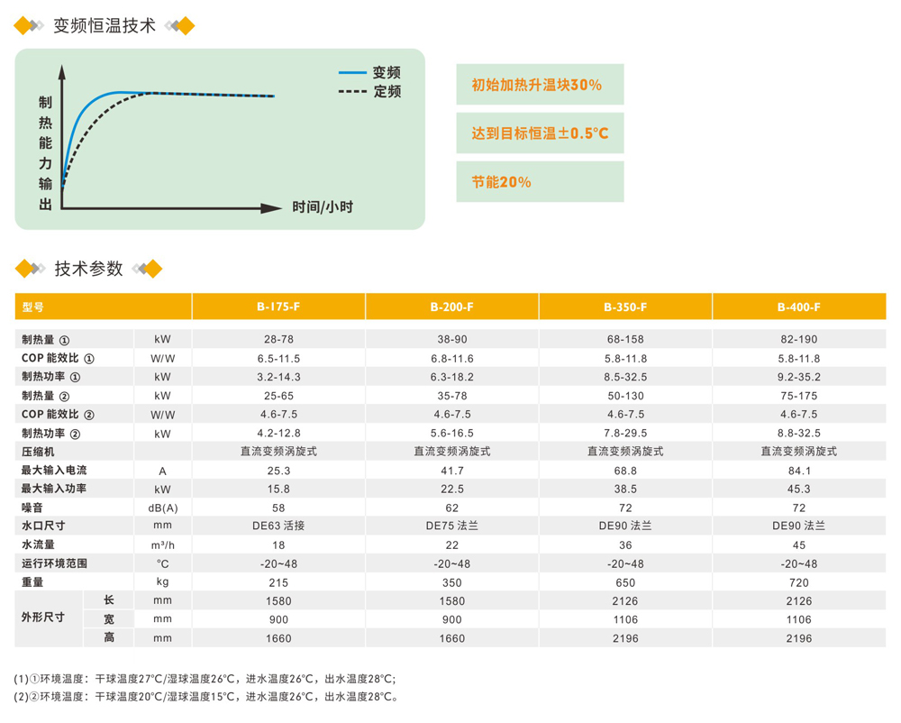Click the 外形尺寸 row label
Screen dimensions: 901x723
point(43,618)
